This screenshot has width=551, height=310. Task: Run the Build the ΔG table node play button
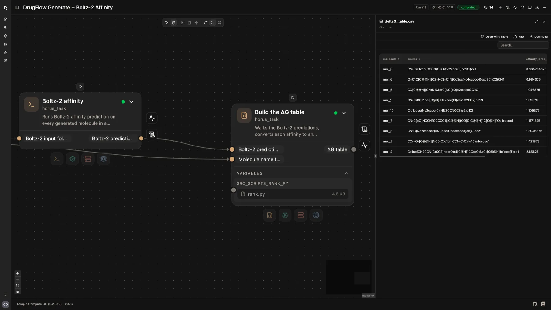[293, 98]
